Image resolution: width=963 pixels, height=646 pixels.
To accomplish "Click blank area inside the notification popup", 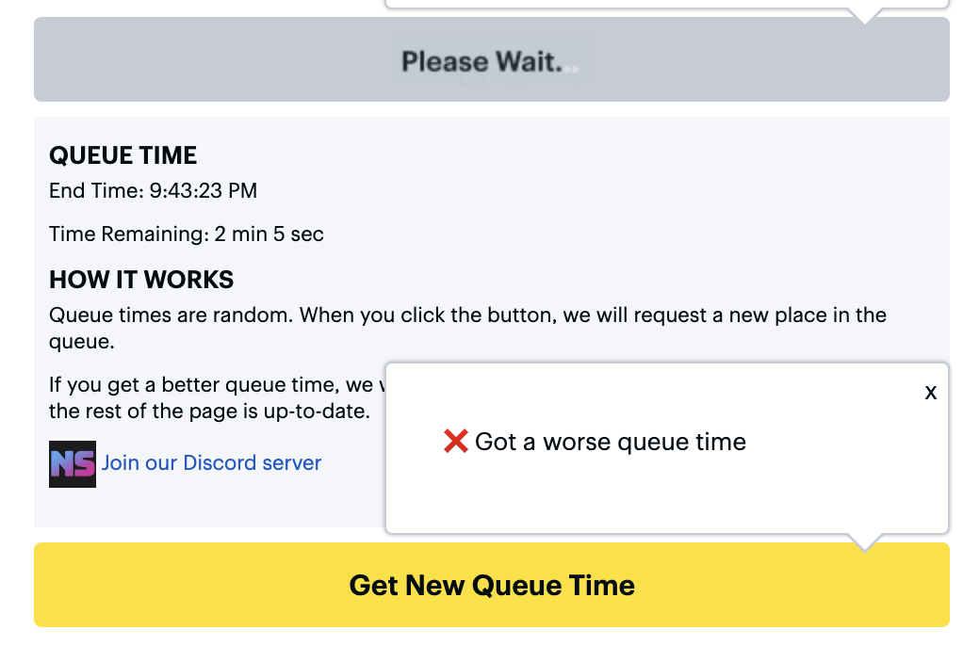I will (x=667, y=497).
